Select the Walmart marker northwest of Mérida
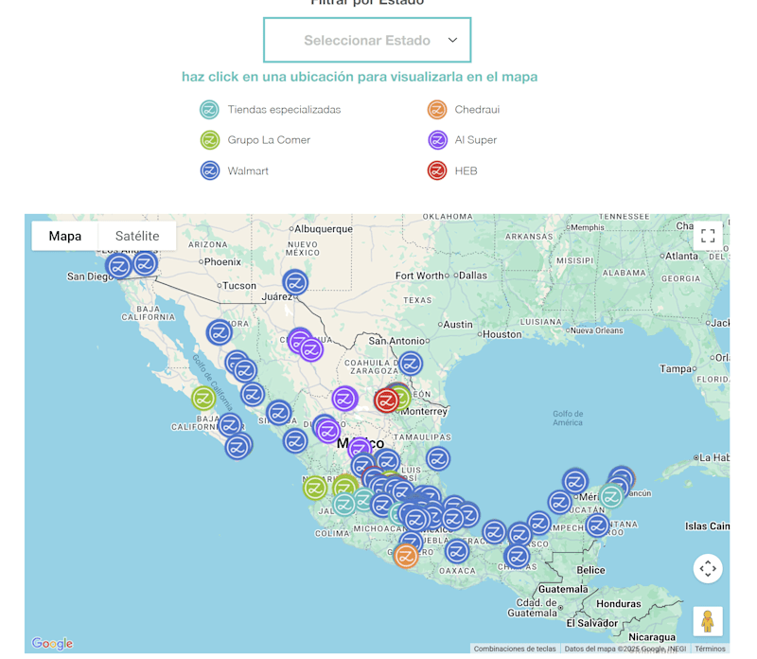The width and height of the screenshot is (757, 659). click(x=575, y=481)
